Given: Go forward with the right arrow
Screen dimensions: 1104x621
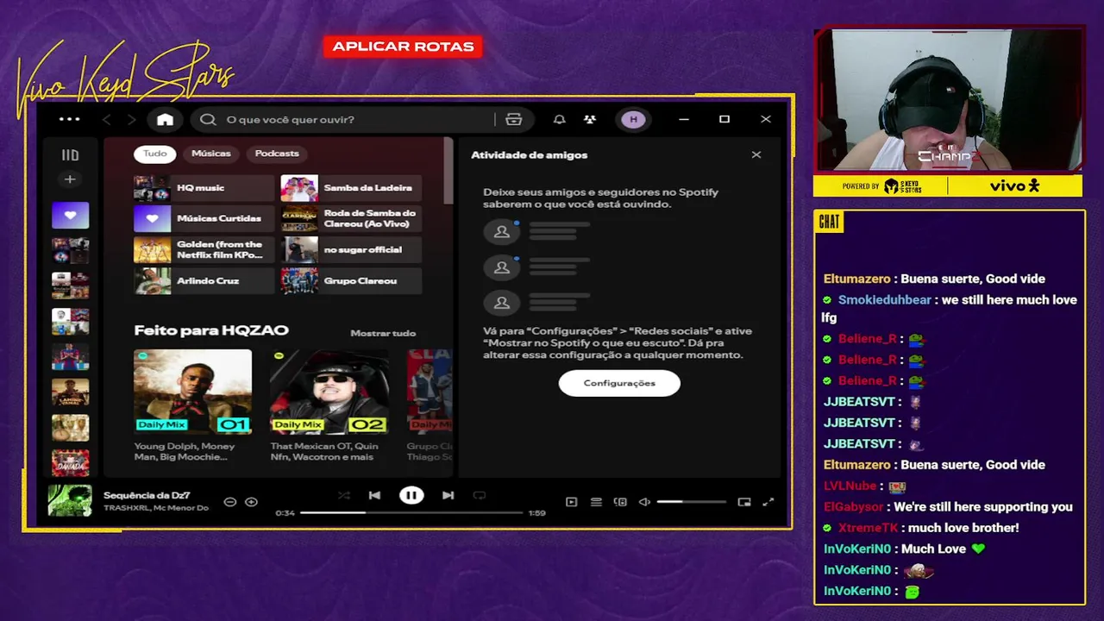Looking at the screenshot, I should [x=131, y=120].
